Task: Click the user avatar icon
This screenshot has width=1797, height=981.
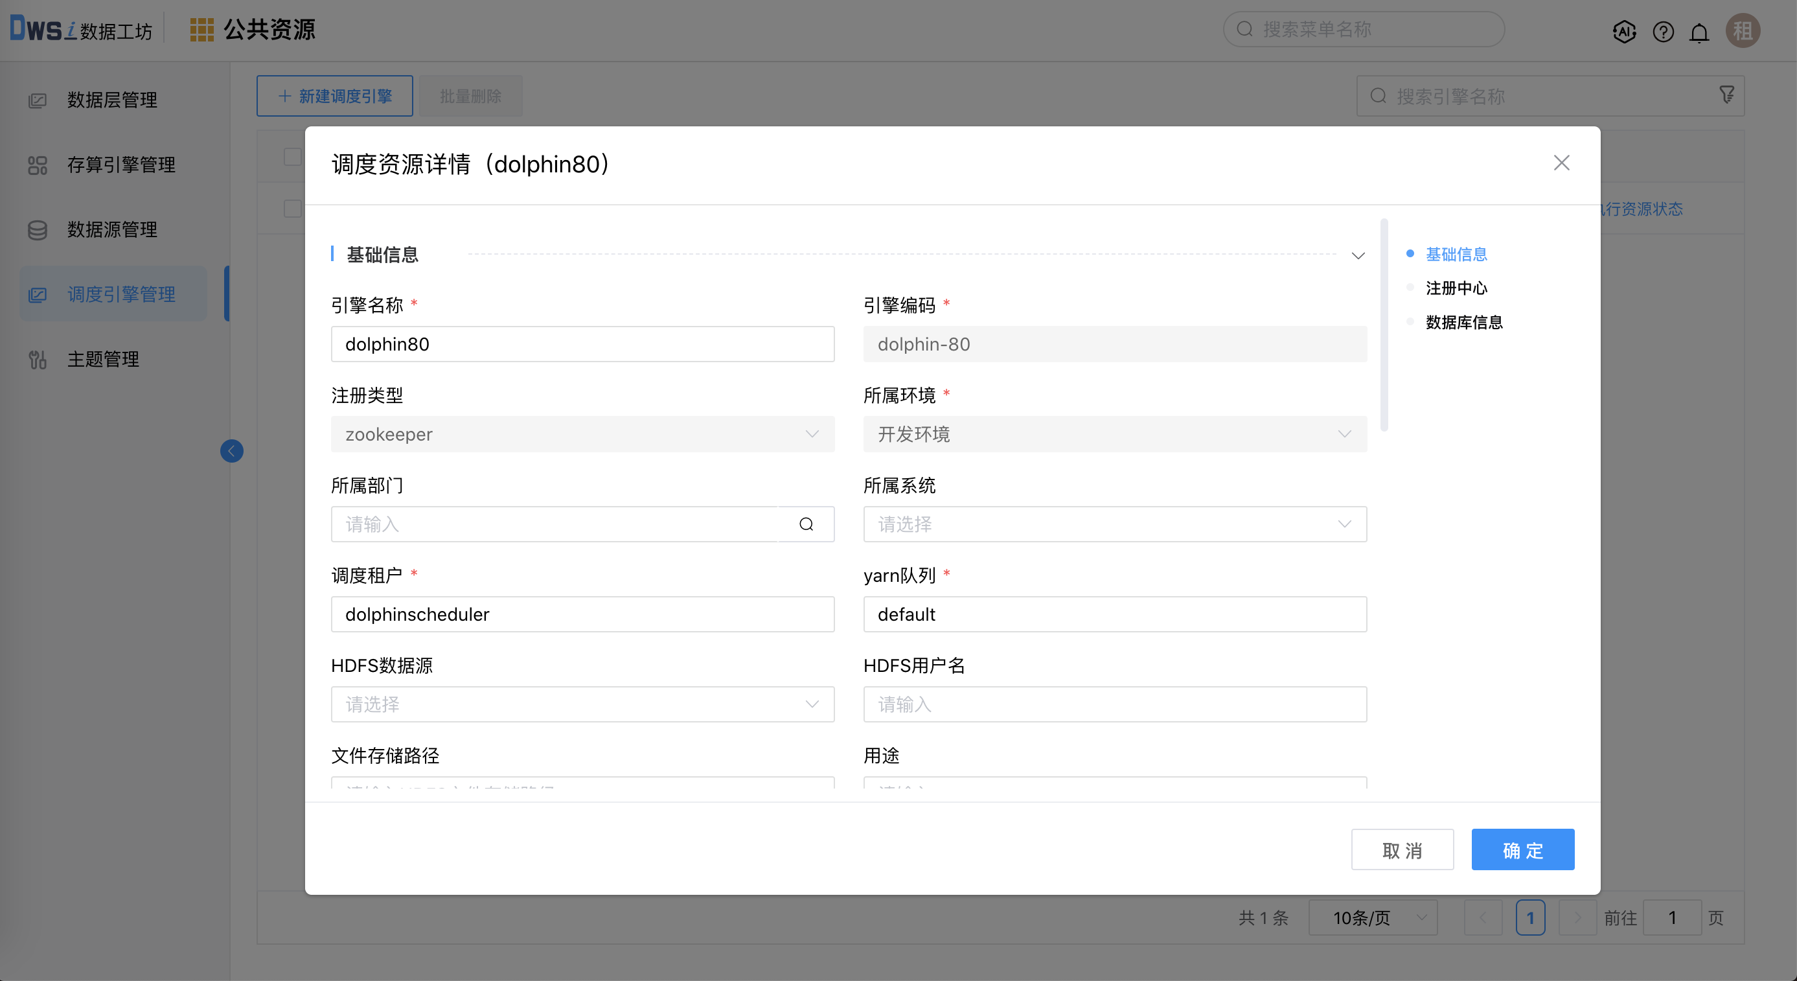Action: point(1743,30)
